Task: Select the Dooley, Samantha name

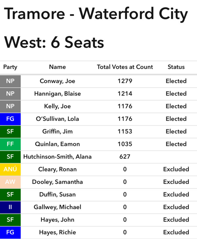Action: point(57,182)
